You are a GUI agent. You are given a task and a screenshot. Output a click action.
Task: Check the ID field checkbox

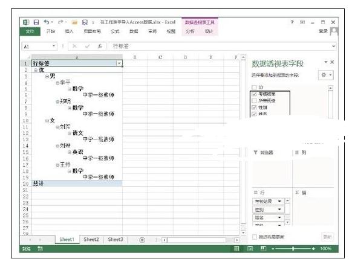(254, 87)
